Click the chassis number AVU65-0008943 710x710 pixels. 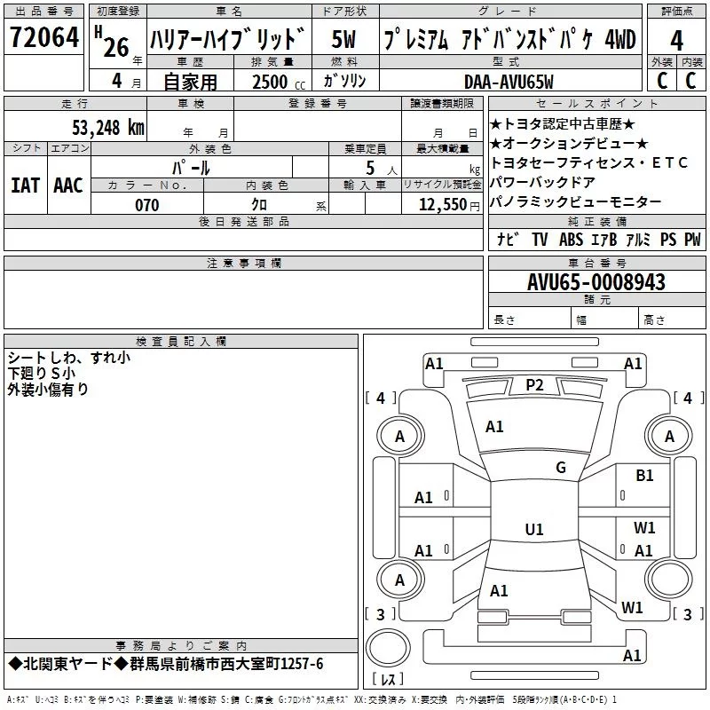pos(596,282)
